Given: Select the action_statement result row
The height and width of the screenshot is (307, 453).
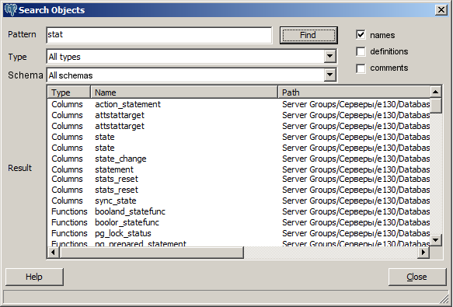Looking at the screenshot, I should click(239, 104).
